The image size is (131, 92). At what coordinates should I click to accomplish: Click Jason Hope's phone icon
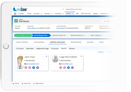(25, 61)
